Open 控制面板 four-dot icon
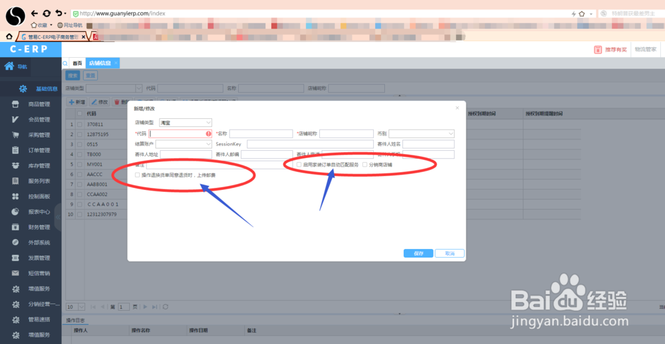Viewport: 665px width, 344px height. [x=15, y=197]
